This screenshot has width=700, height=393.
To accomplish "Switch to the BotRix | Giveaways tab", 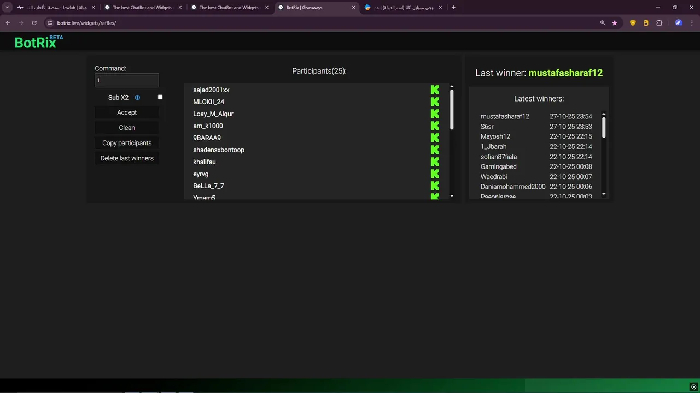I will pyautogui.click(x=317, y=8).
